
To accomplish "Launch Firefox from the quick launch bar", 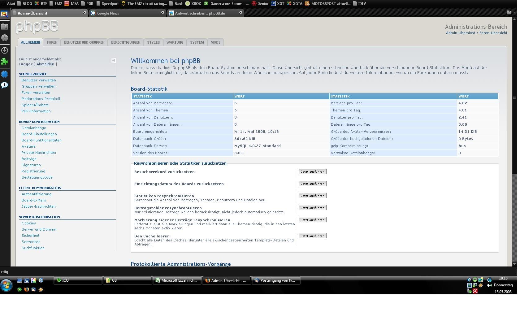I will [27, 290].
